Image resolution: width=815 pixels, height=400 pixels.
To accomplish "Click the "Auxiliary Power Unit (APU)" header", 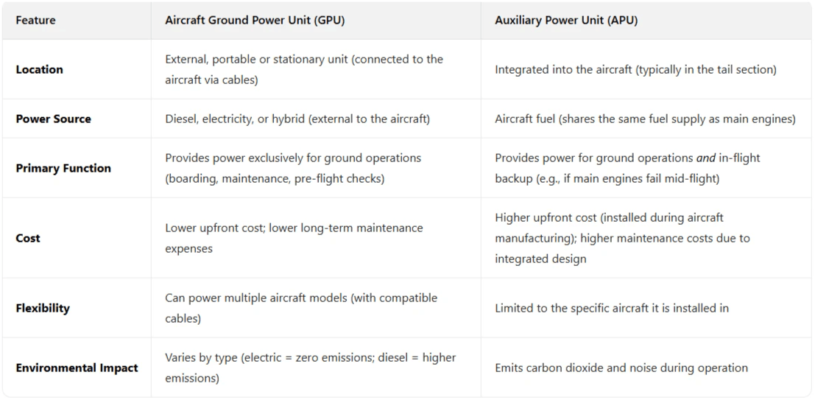I will (566, 21).
